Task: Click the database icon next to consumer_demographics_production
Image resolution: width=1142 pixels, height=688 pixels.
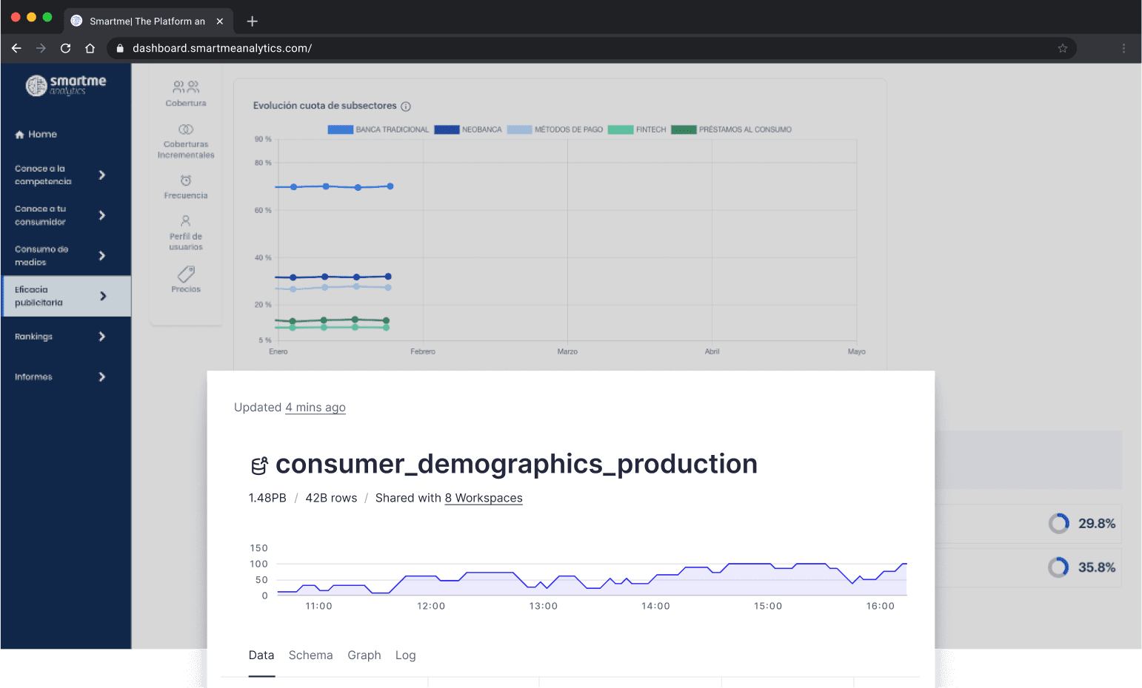Action: (x=258, y=465)
